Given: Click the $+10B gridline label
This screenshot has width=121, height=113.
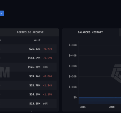Looking at the screenshot, I should [x=73, y=87].
